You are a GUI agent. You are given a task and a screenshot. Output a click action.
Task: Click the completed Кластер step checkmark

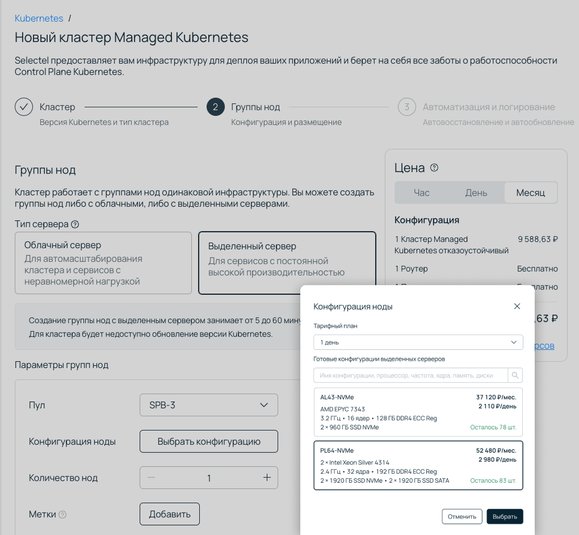(x=24, y=107)
